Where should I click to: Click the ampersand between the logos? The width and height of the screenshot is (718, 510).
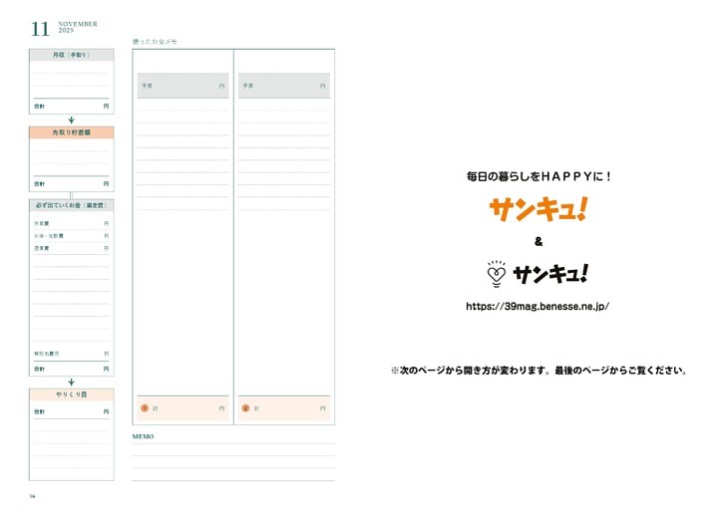click(x=538, y=241)
